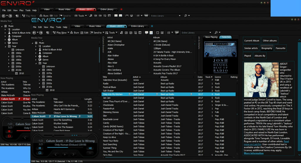301x163 pixels.
Task: Open Play Now dropdown arrow in front toolbar
Action: [68, 32]
